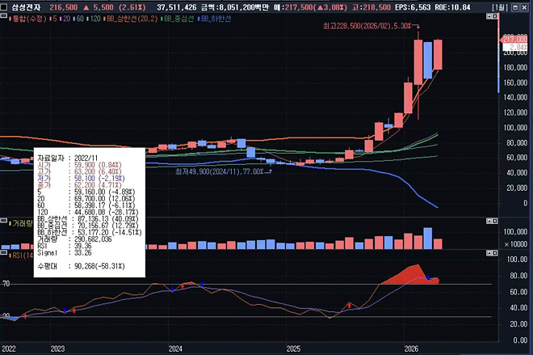533x355 pixels.
Task: Collapse the 거래량 volume panel handle
Action: [x=3, y=221]
